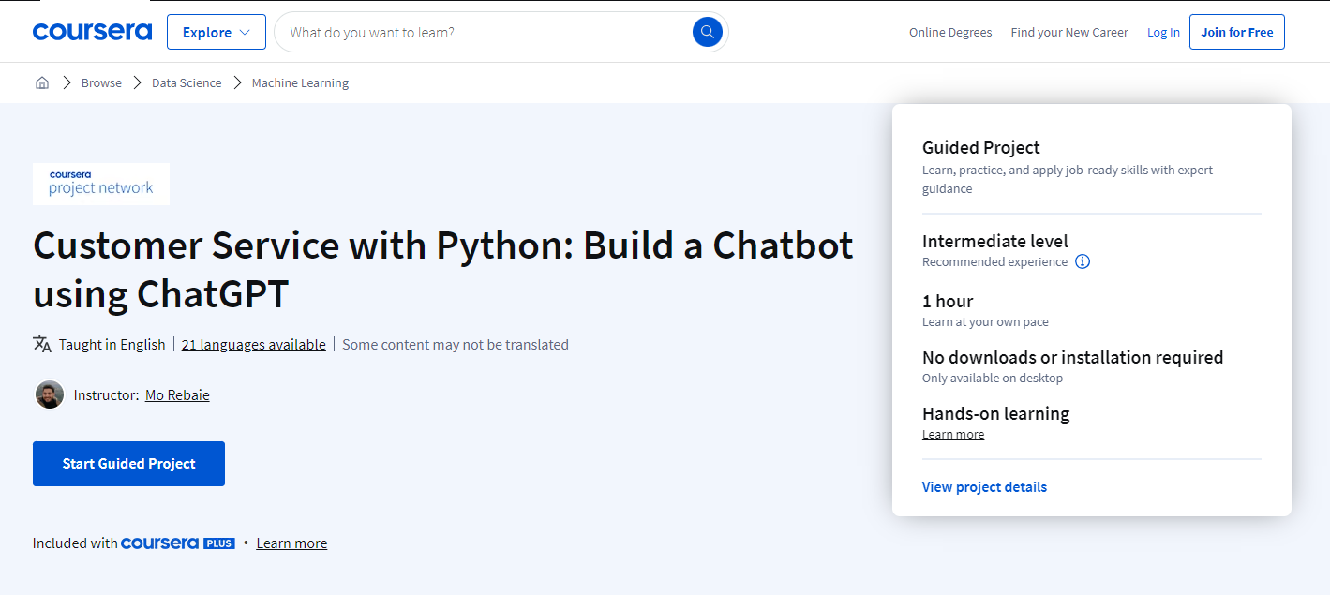Open the Explore dropdown menu
Screen dimensions: 1330x595
click(x=217, y=32)
